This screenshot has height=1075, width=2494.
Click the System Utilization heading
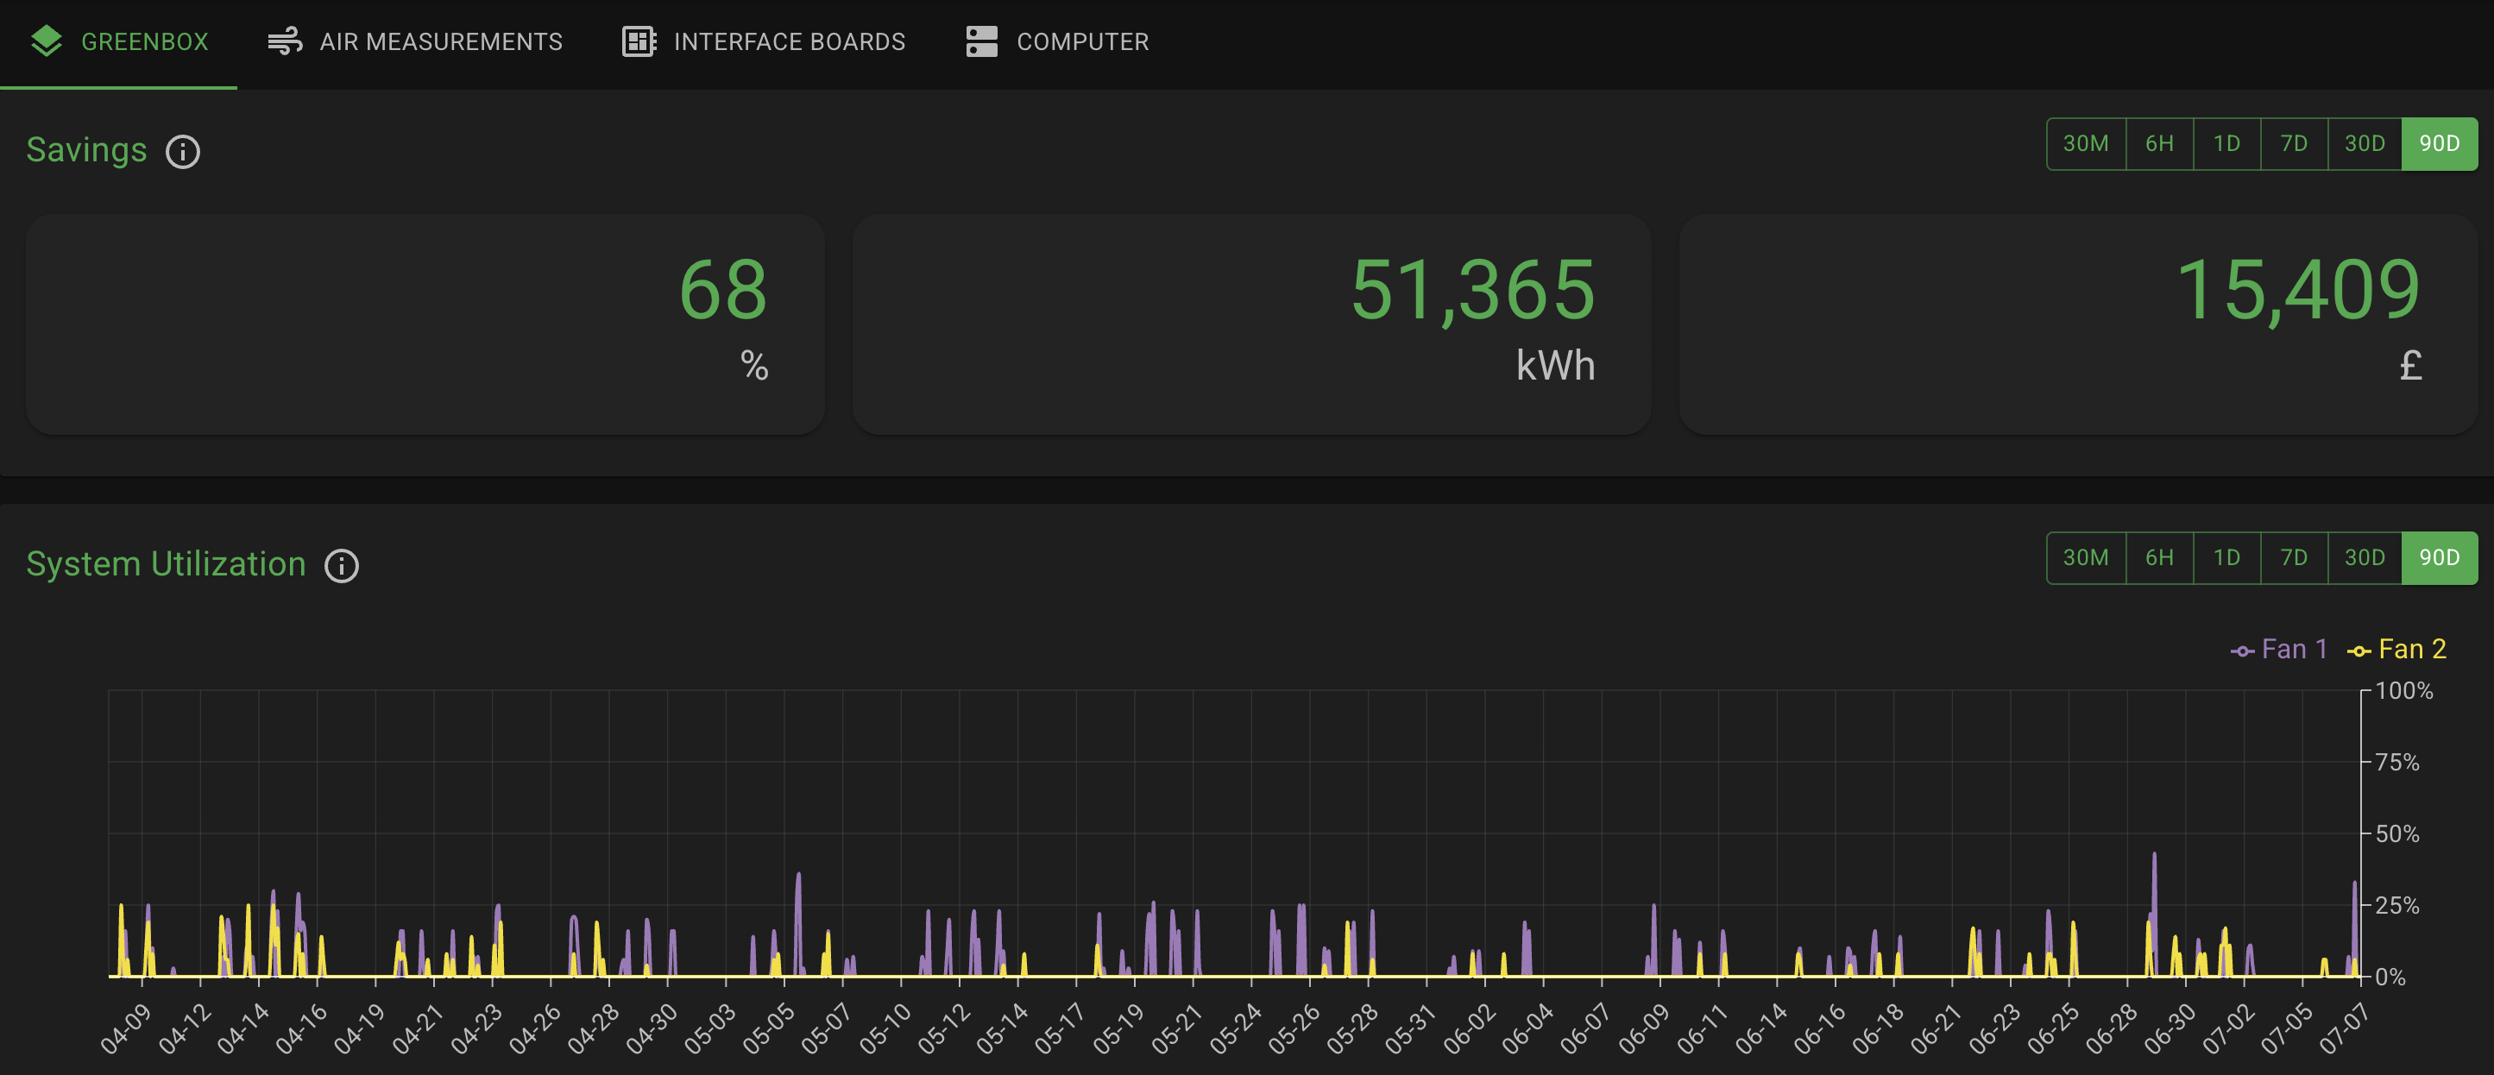166,565
